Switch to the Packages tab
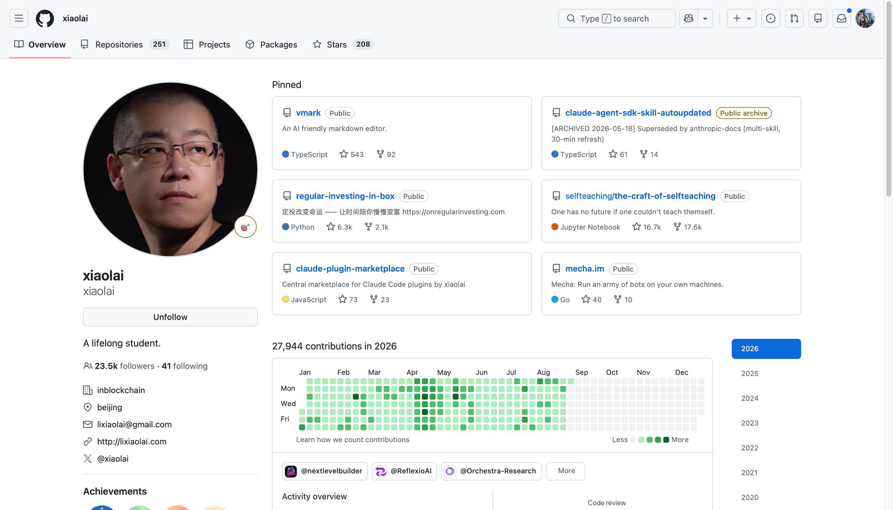Image resolution: width=893 pixels, height=510 pixels. pos(271,45)
